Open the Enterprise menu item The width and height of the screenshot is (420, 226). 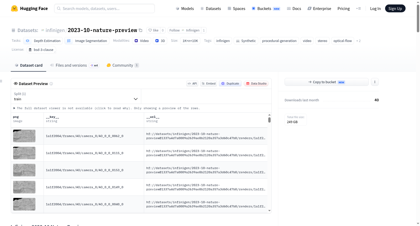point(319,8)
